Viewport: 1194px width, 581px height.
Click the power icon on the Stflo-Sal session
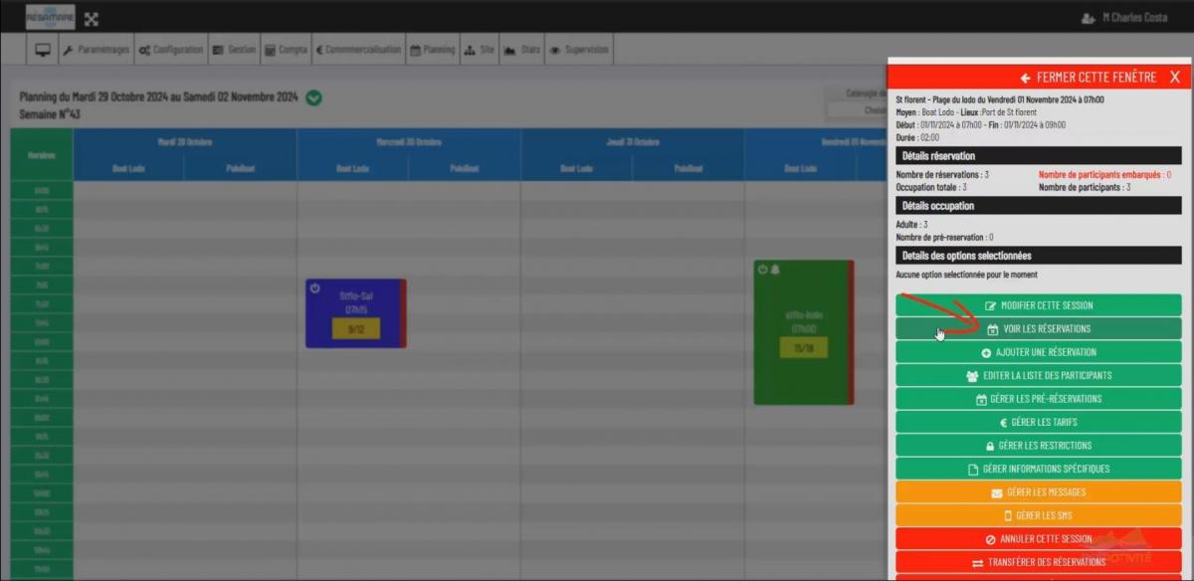pos(315,288)
